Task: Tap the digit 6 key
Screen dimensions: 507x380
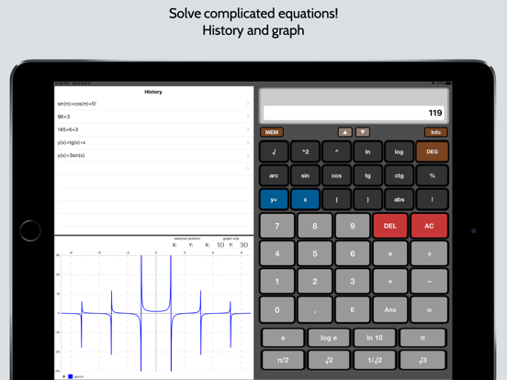Action: click(x=353, y=253)
